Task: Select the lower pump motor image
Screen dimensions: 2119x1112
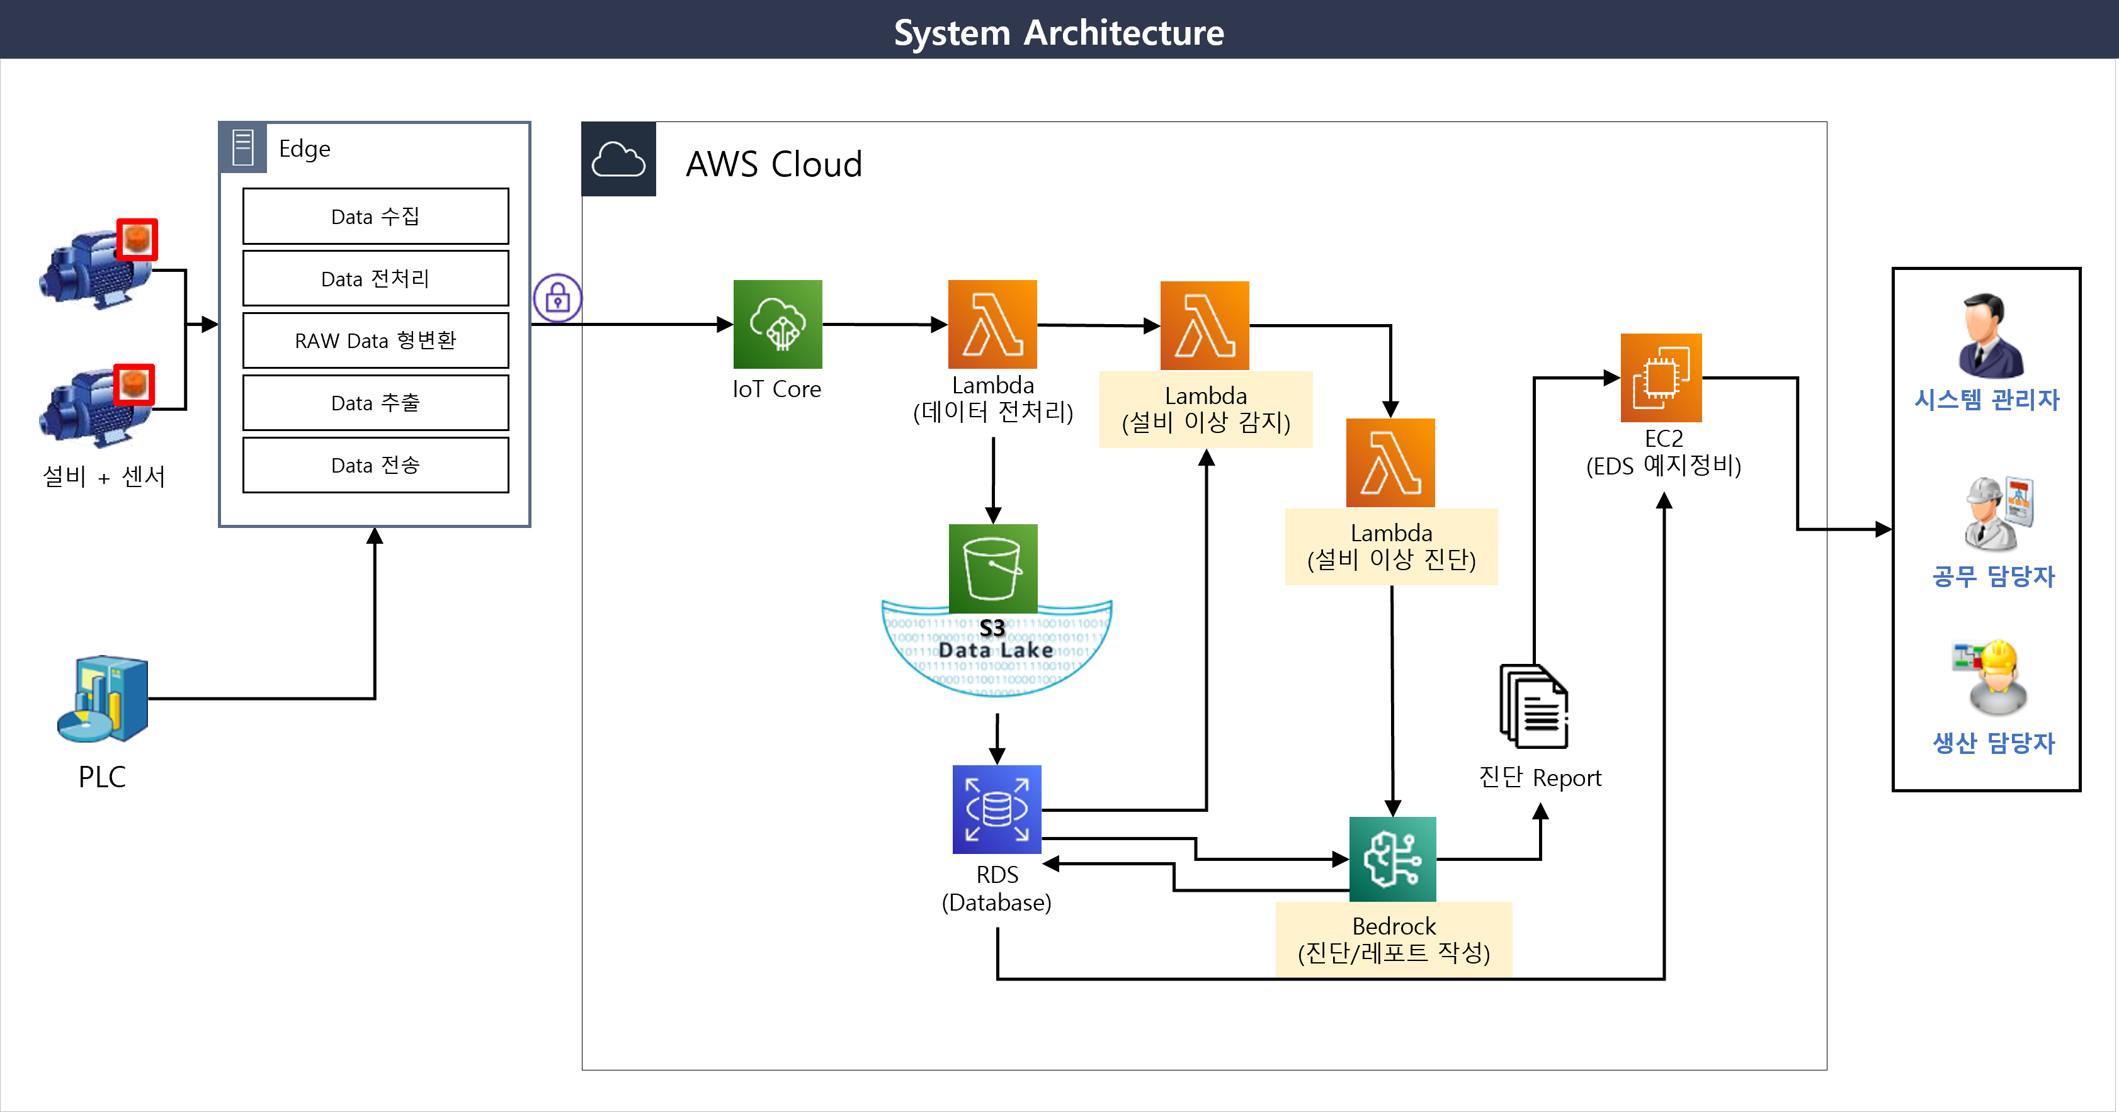Action: pos(96,406)
